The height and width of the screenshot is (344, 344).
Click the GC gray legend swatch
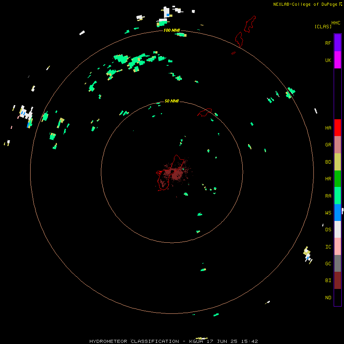[338, 263]
